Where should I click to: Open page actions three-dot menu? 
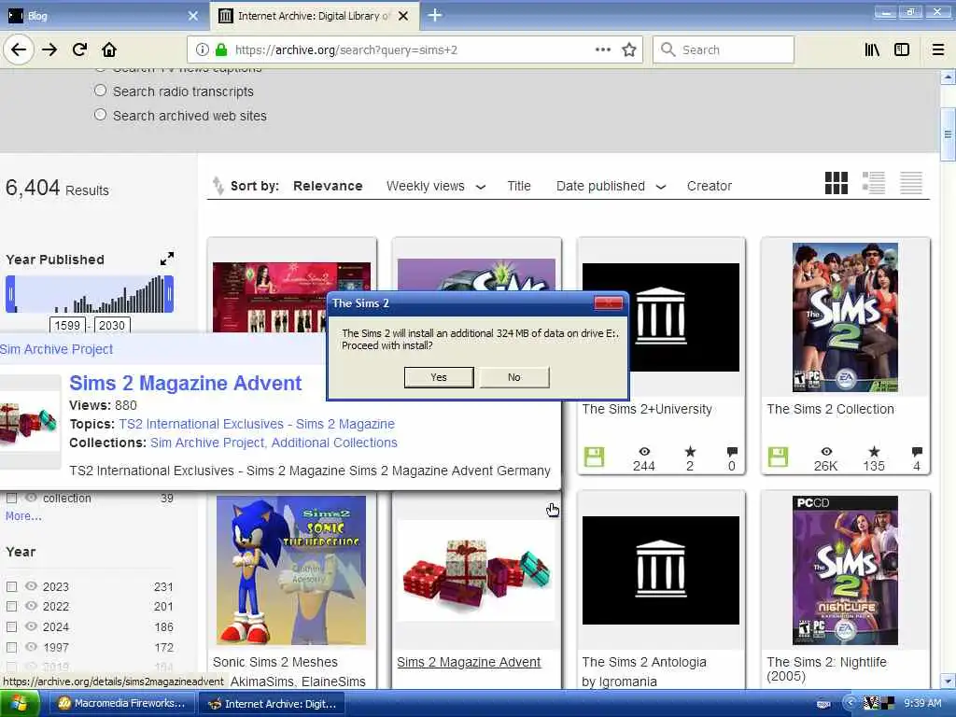coord(603,49)
